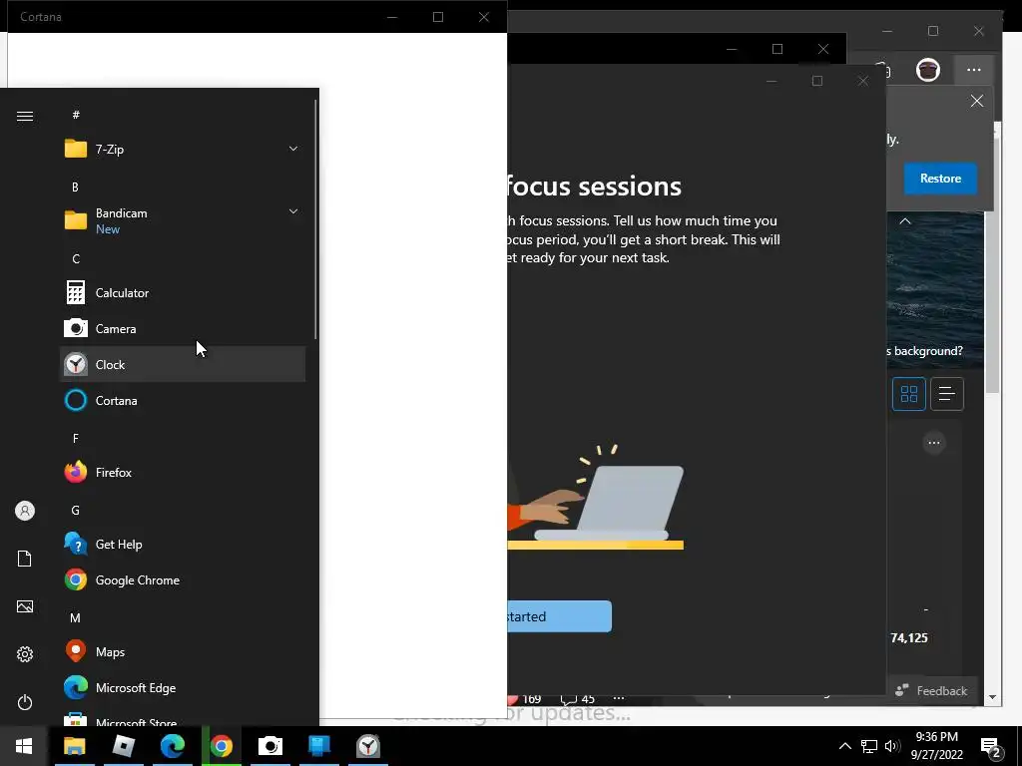Expand the Start menu hamburger navigation
This screenshot has height=766, width=1022.
tap(25, 116)
